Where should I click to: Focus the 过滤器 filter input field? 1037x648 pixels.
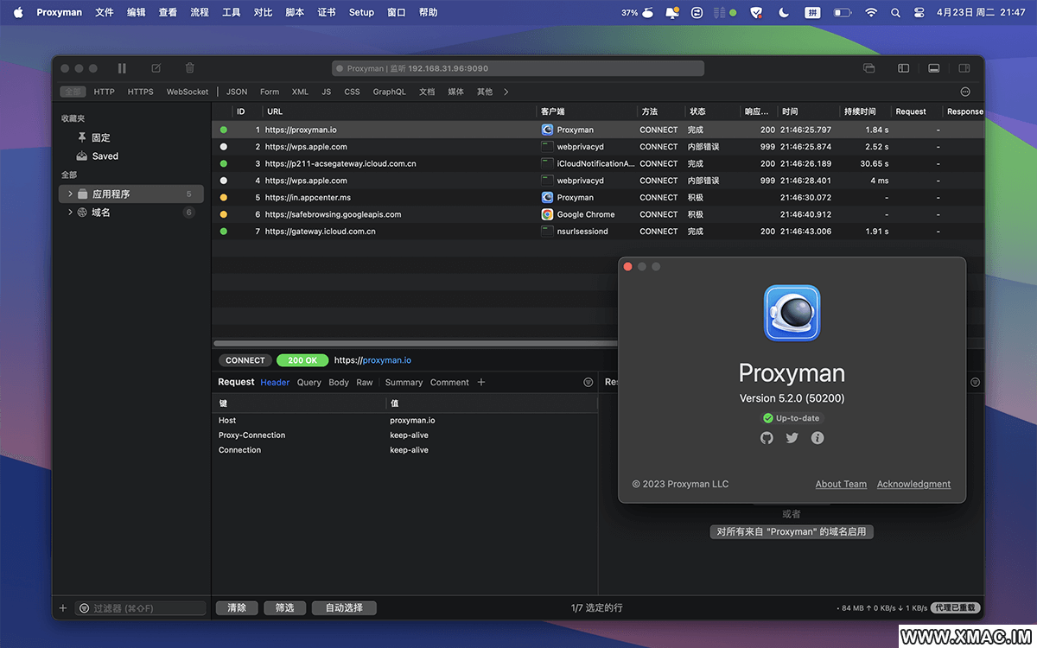coord(141,608)
